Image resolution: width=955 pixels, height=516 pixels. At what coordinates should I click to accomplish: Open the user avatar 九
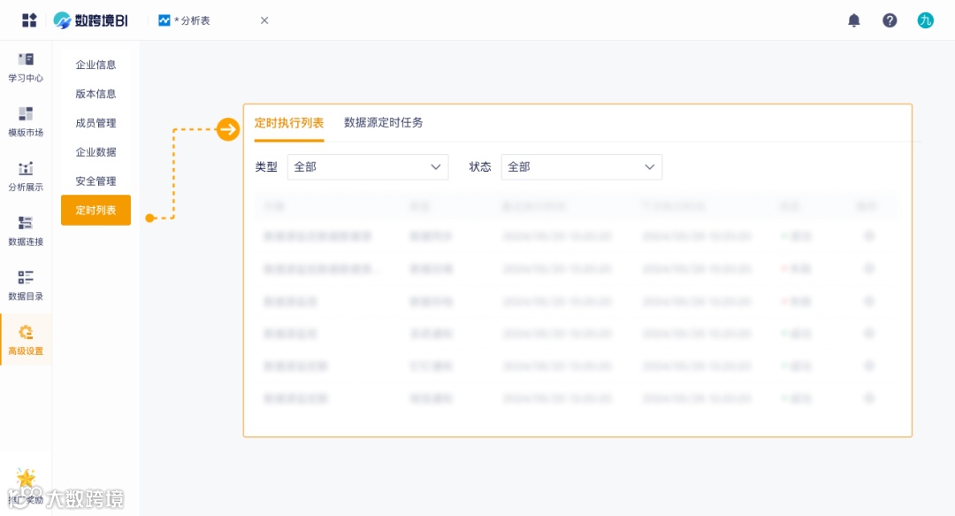[925, 20]
